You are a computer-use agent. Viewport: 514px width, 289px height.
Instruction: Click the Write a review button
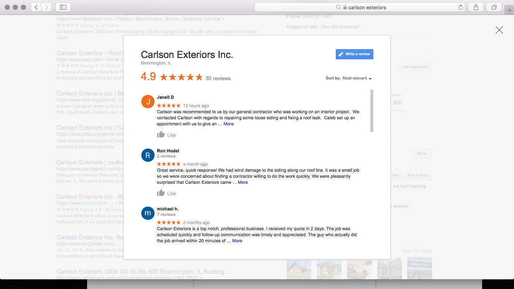354,54
